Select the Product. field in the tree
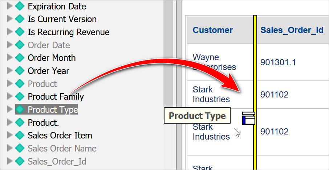 tap(43, 123)
